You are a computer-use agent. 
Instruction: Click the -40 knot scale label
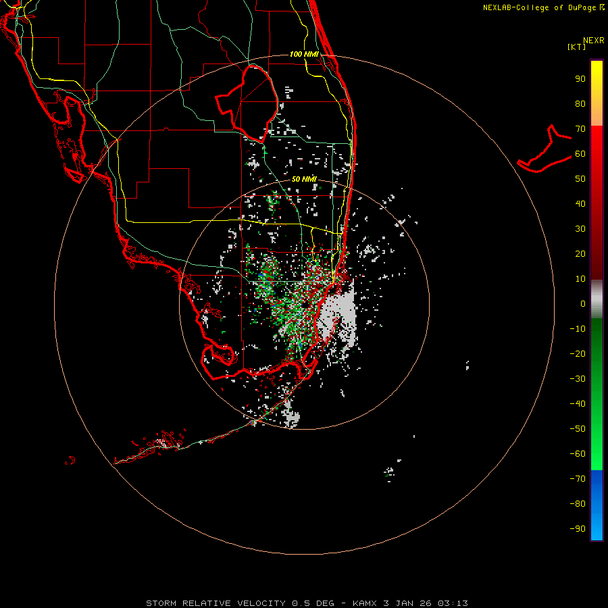(x=578, y=404)
